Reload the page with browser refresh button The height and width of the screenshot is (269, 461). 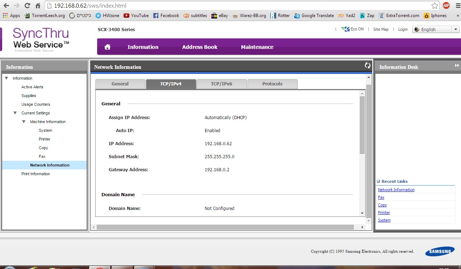(27, 6)
